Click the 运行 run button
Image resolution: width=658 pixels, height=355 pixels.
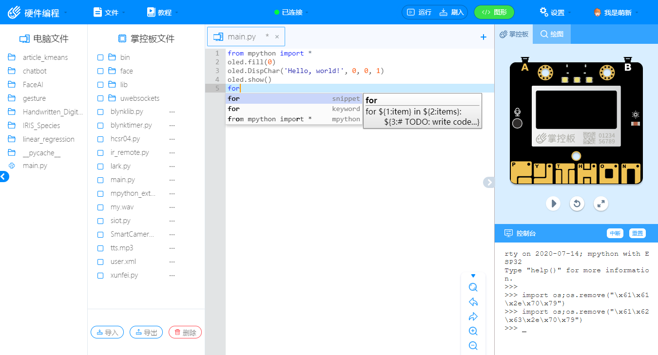click(x=419, y=12)
